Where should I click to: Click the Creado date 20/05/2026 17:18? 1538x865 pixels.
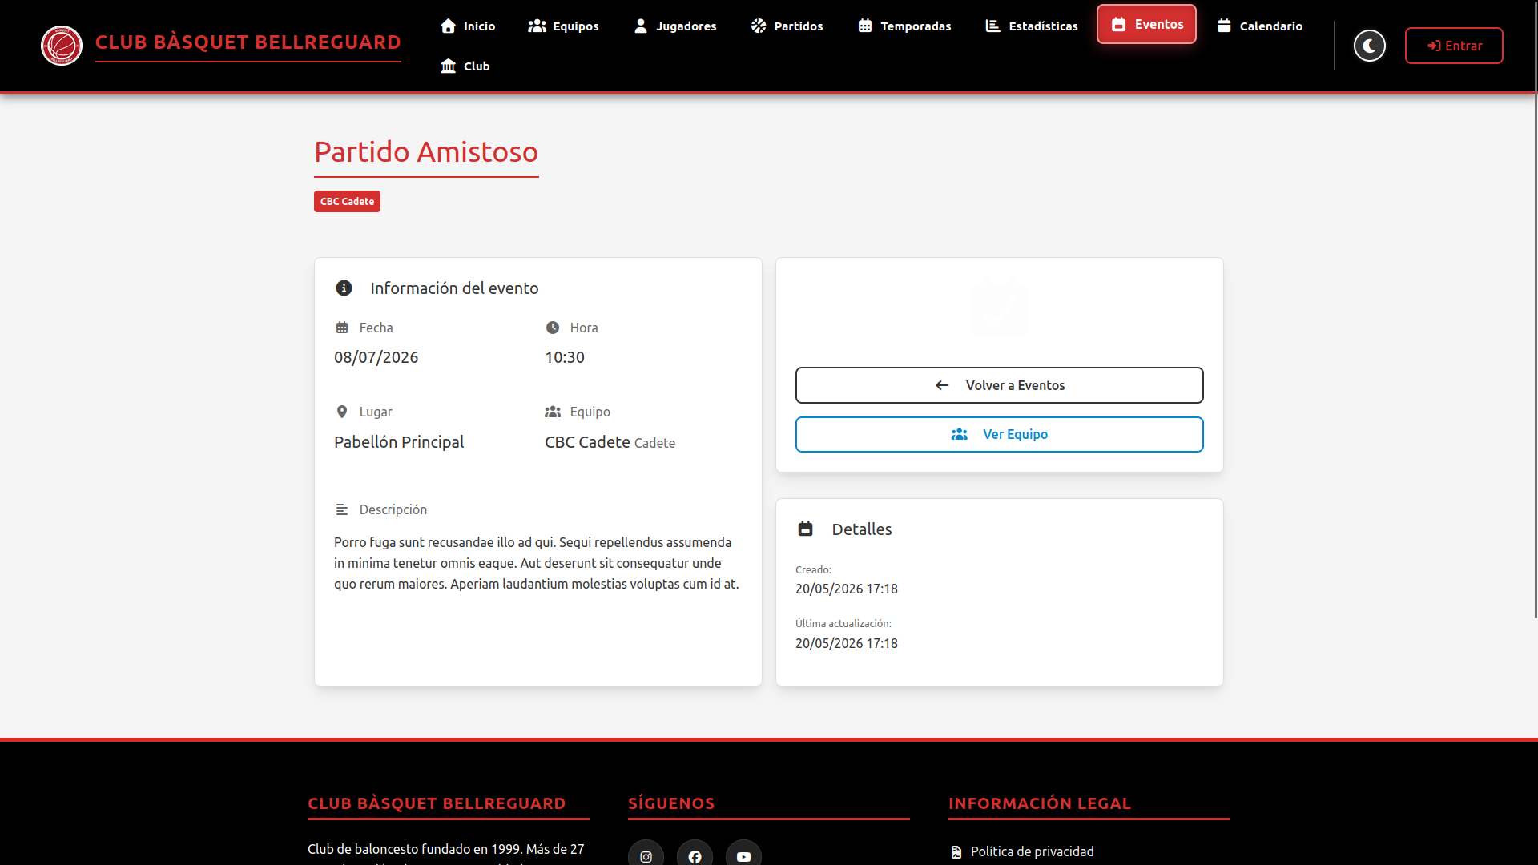coord(846,589)
